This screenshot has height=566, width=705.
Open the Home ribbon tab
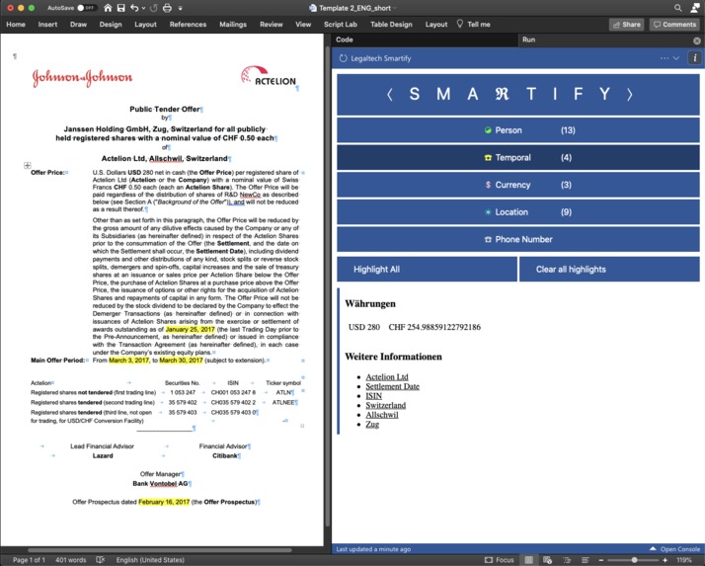16,25
